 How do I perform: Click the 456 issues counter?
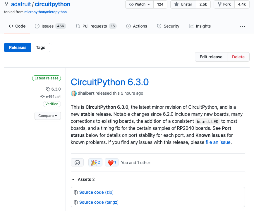61,26
